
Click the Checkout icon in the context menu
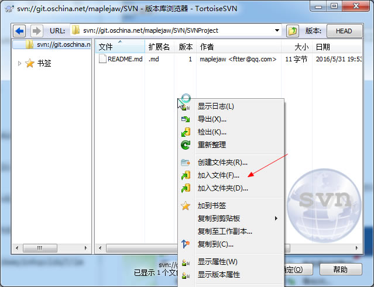point(186,132)
